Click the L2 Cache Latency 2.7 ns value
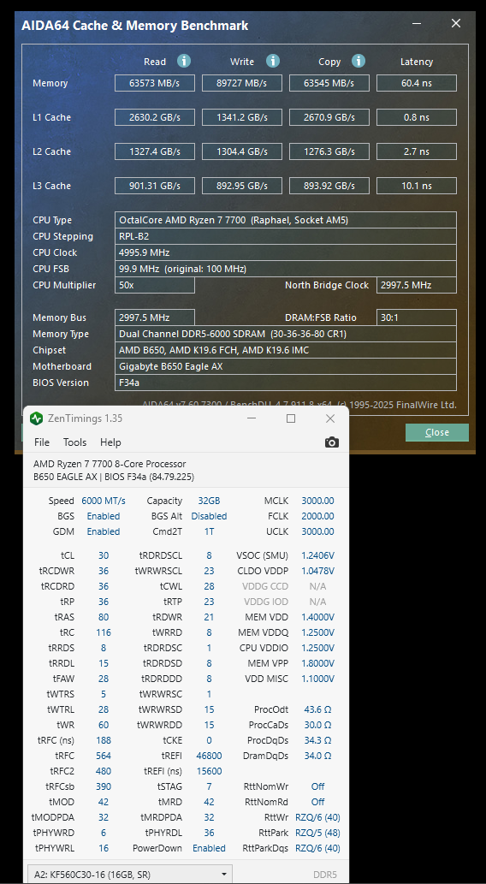 (x=417, y=151)
